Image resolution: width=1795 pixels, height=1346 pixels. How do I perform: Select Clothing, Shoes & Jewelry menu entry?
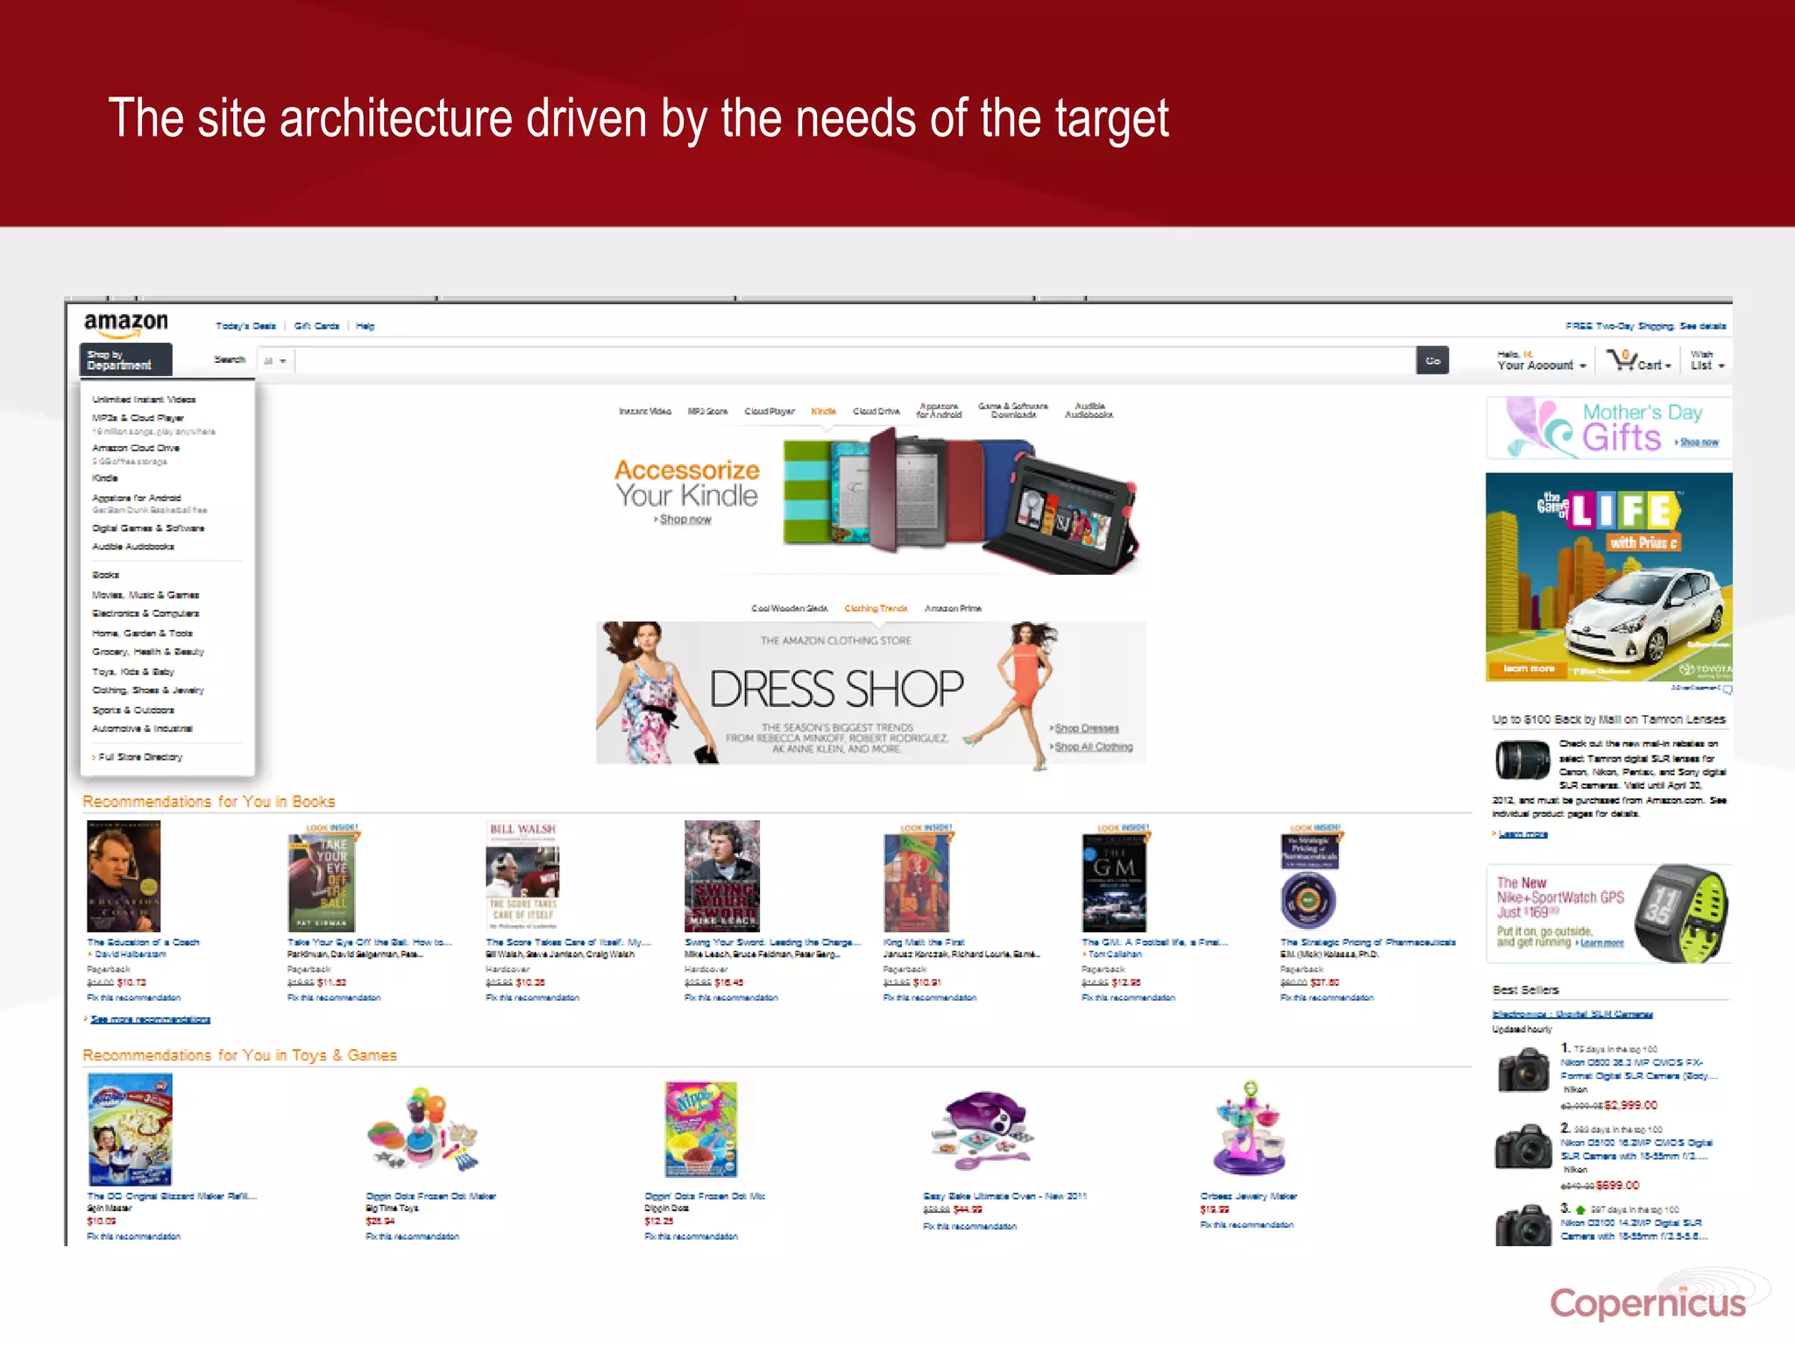pos(148,691)
